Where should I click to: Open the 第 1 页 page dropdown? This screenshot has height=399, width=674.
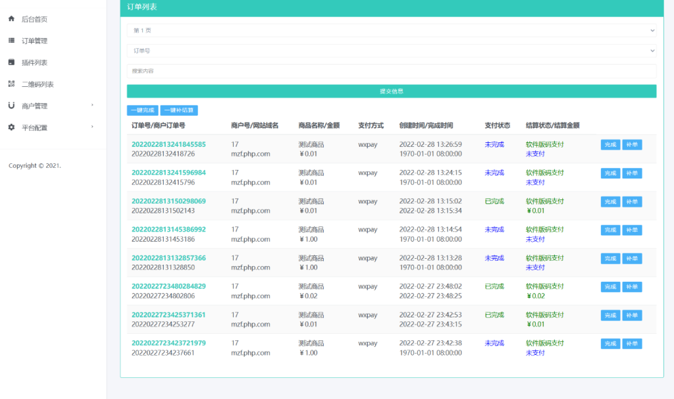391,30
